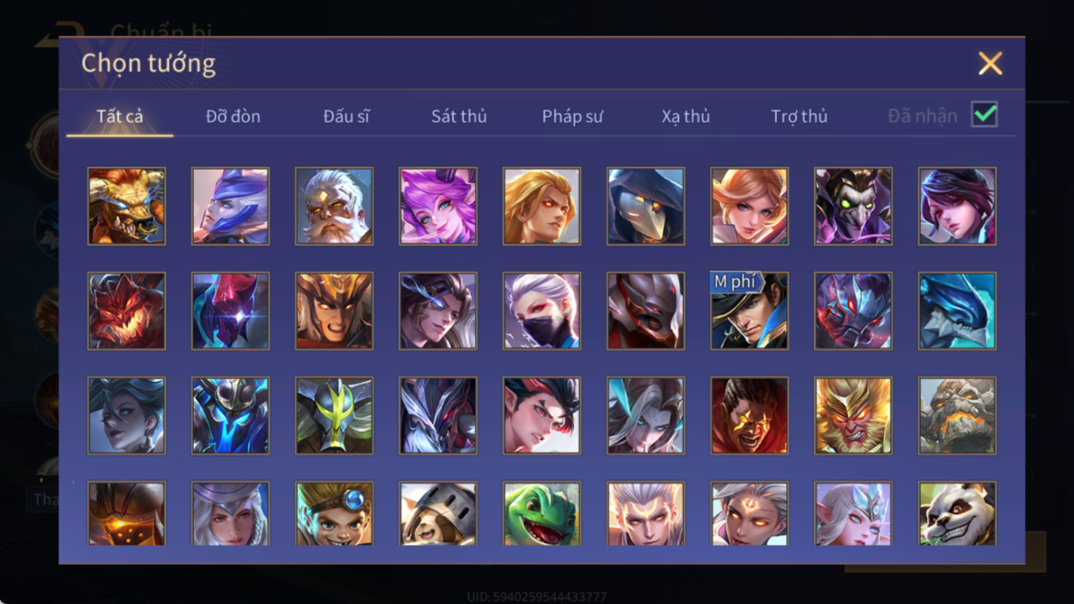Screen dimensions: 1074x604
Task: Select the hooded plague-mask hero
Action: (x=645, y=206)
